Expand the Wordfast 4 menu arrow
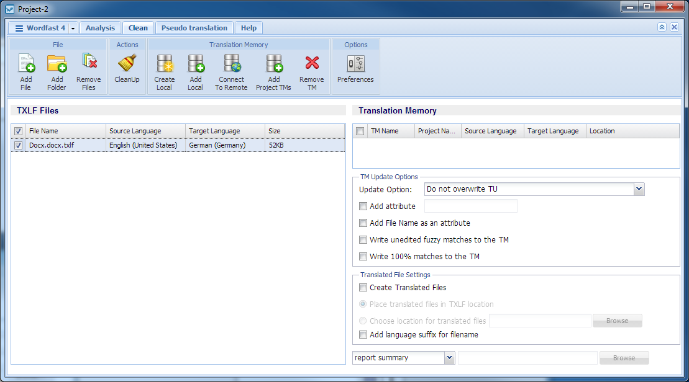The height and width of the screenshot is (382, 689). point(73,28)
